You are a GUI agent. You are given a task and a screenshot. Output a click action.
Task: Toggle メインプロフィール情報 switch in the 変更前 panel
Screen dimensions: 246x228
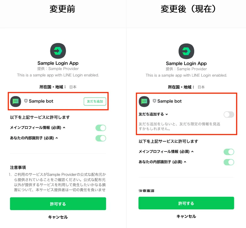101,128
